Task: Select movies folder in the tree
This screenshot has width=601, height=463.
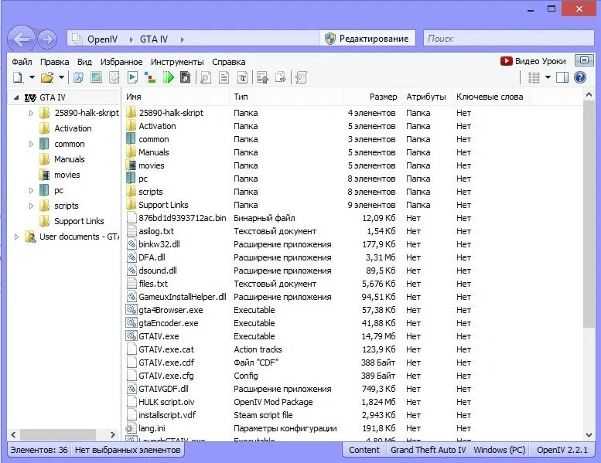Action: (67, 175)
